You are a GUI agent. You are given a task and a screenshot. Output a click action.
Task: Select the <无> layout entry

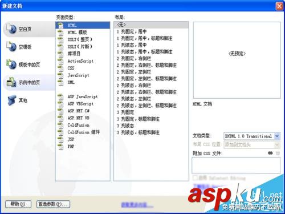(x=151, y=25)
